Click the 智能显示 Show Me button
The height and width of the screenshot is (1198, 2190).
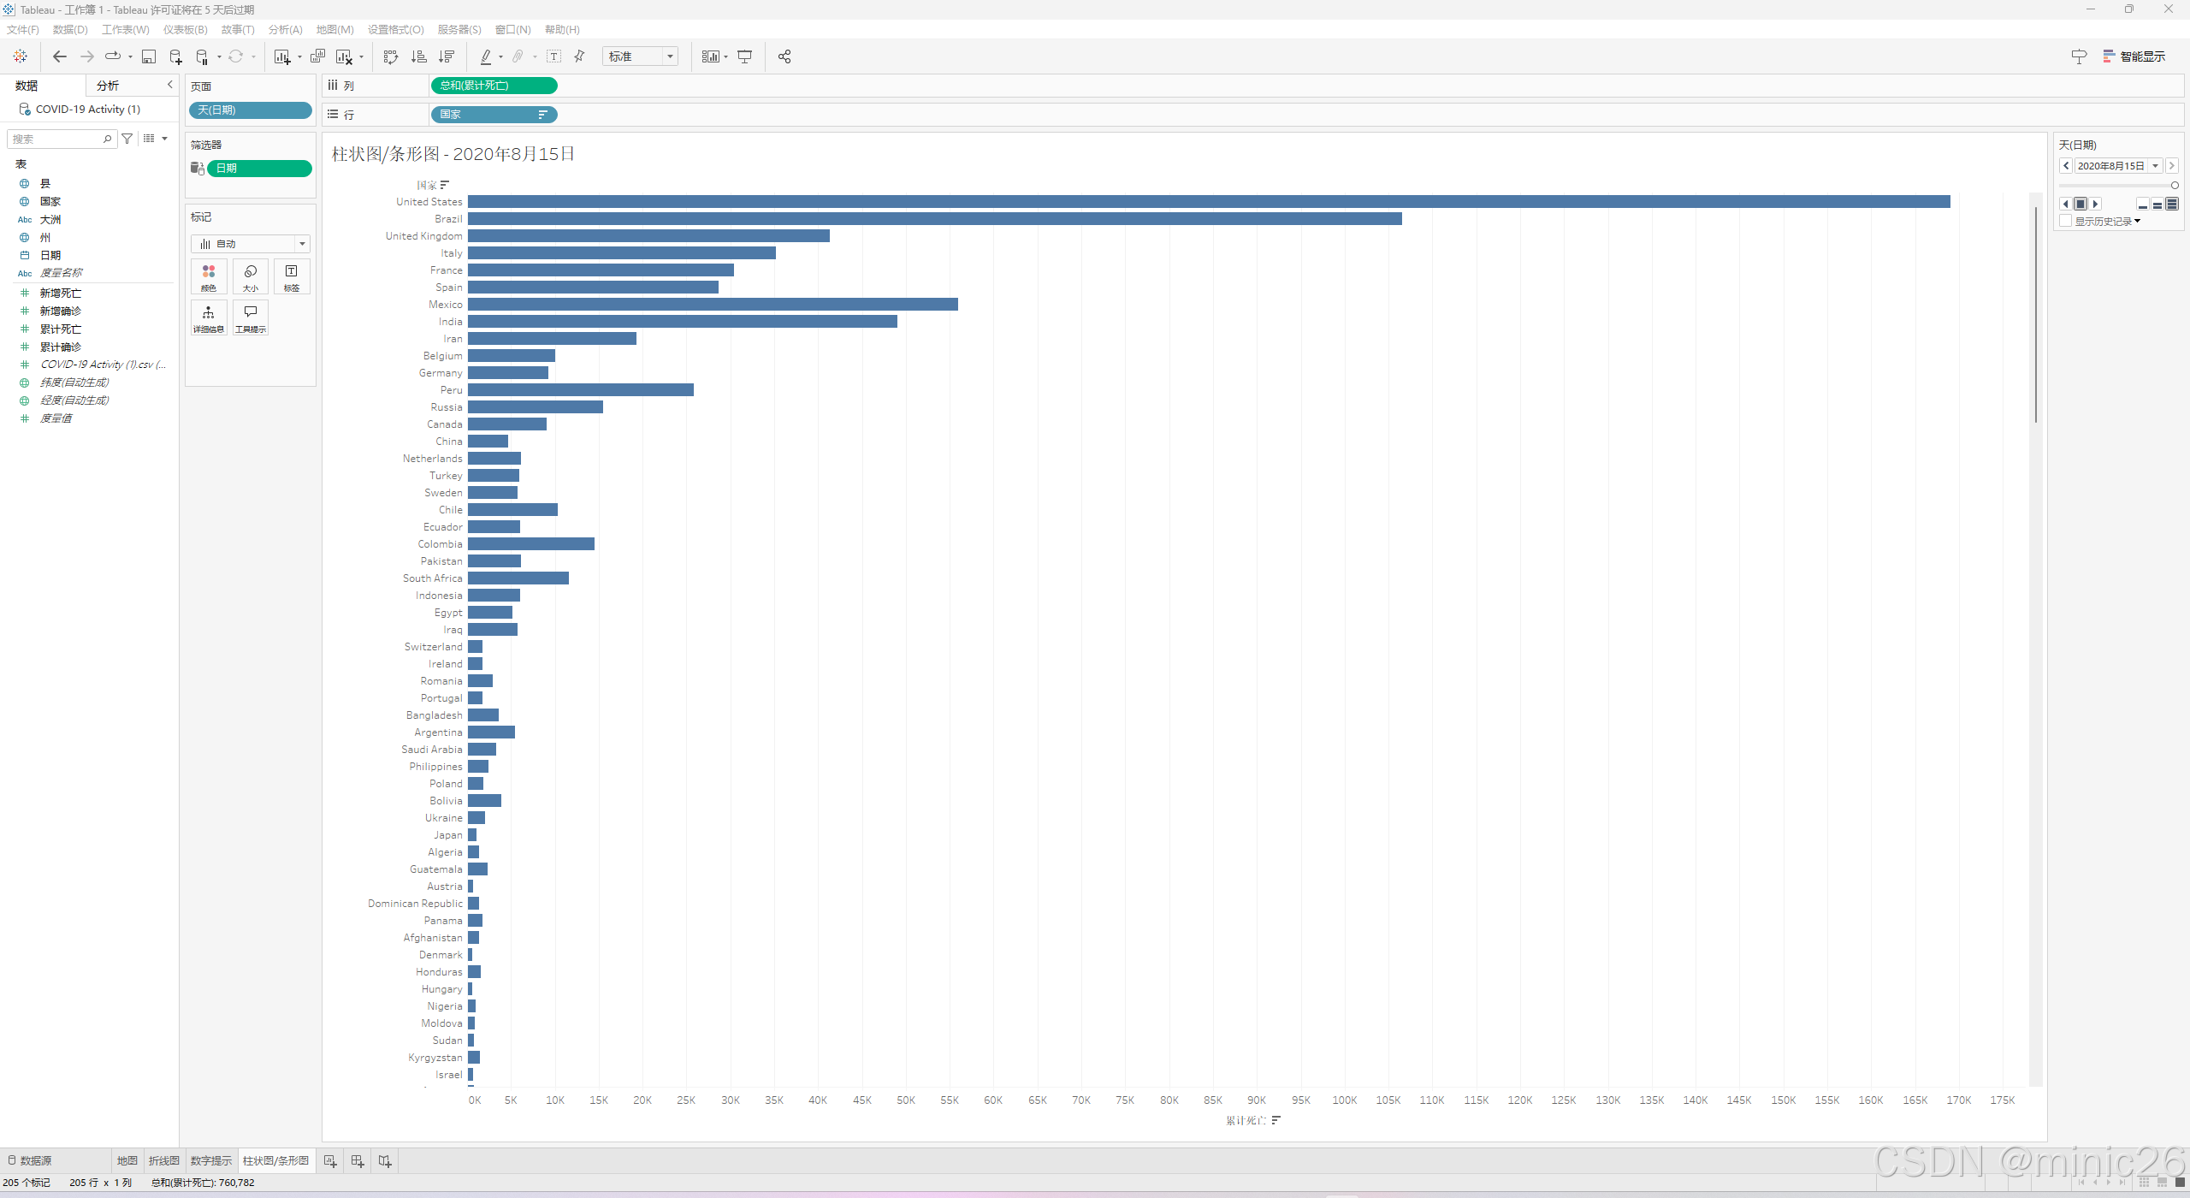click(2134, 56)
